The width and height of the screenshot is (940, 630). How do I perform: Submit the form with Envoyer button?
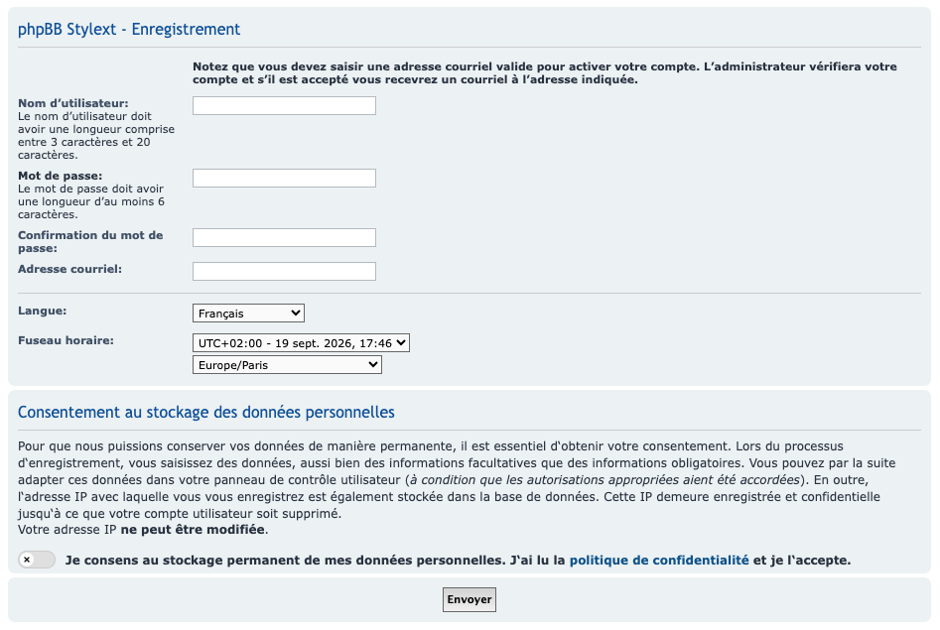(x=470, y=599)
